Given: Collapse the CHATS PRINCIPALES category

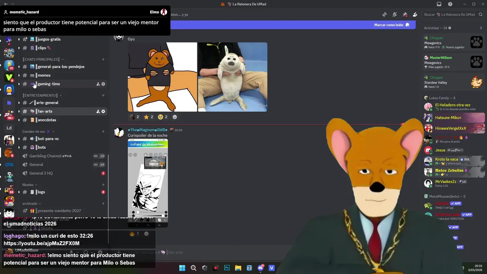Looking at the screenshot, I should tap(43, 59).
